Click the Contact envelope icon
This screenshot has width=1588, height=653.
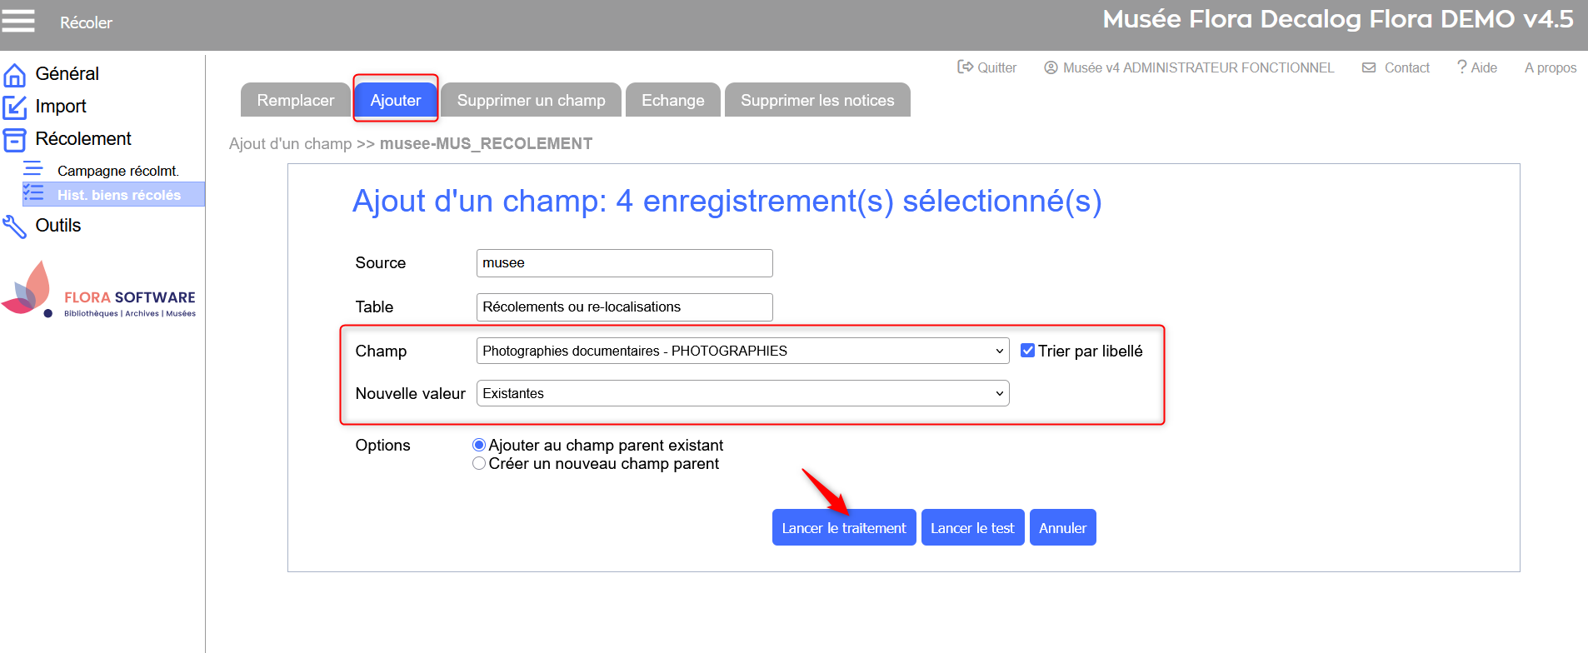pos(1369,67)
